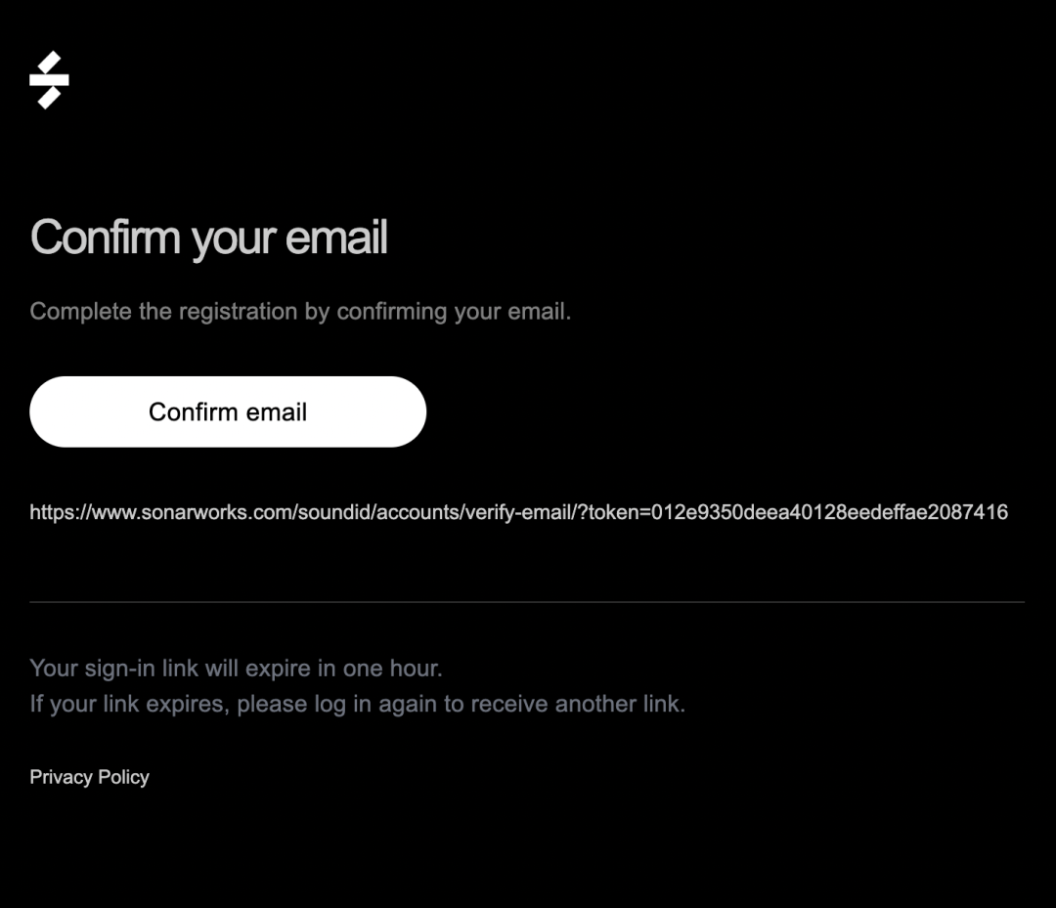Click the Sonarworks logo icon
1056x908 pixels.
(49, 80)
